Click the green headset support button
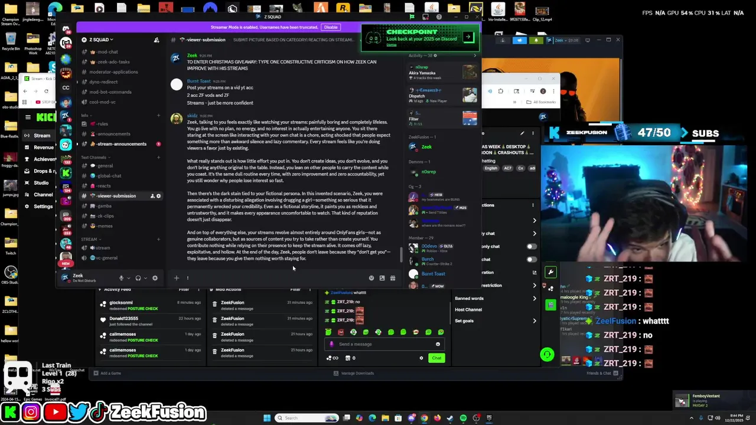This screenshot has height=425, width=756. click(547, 354)
